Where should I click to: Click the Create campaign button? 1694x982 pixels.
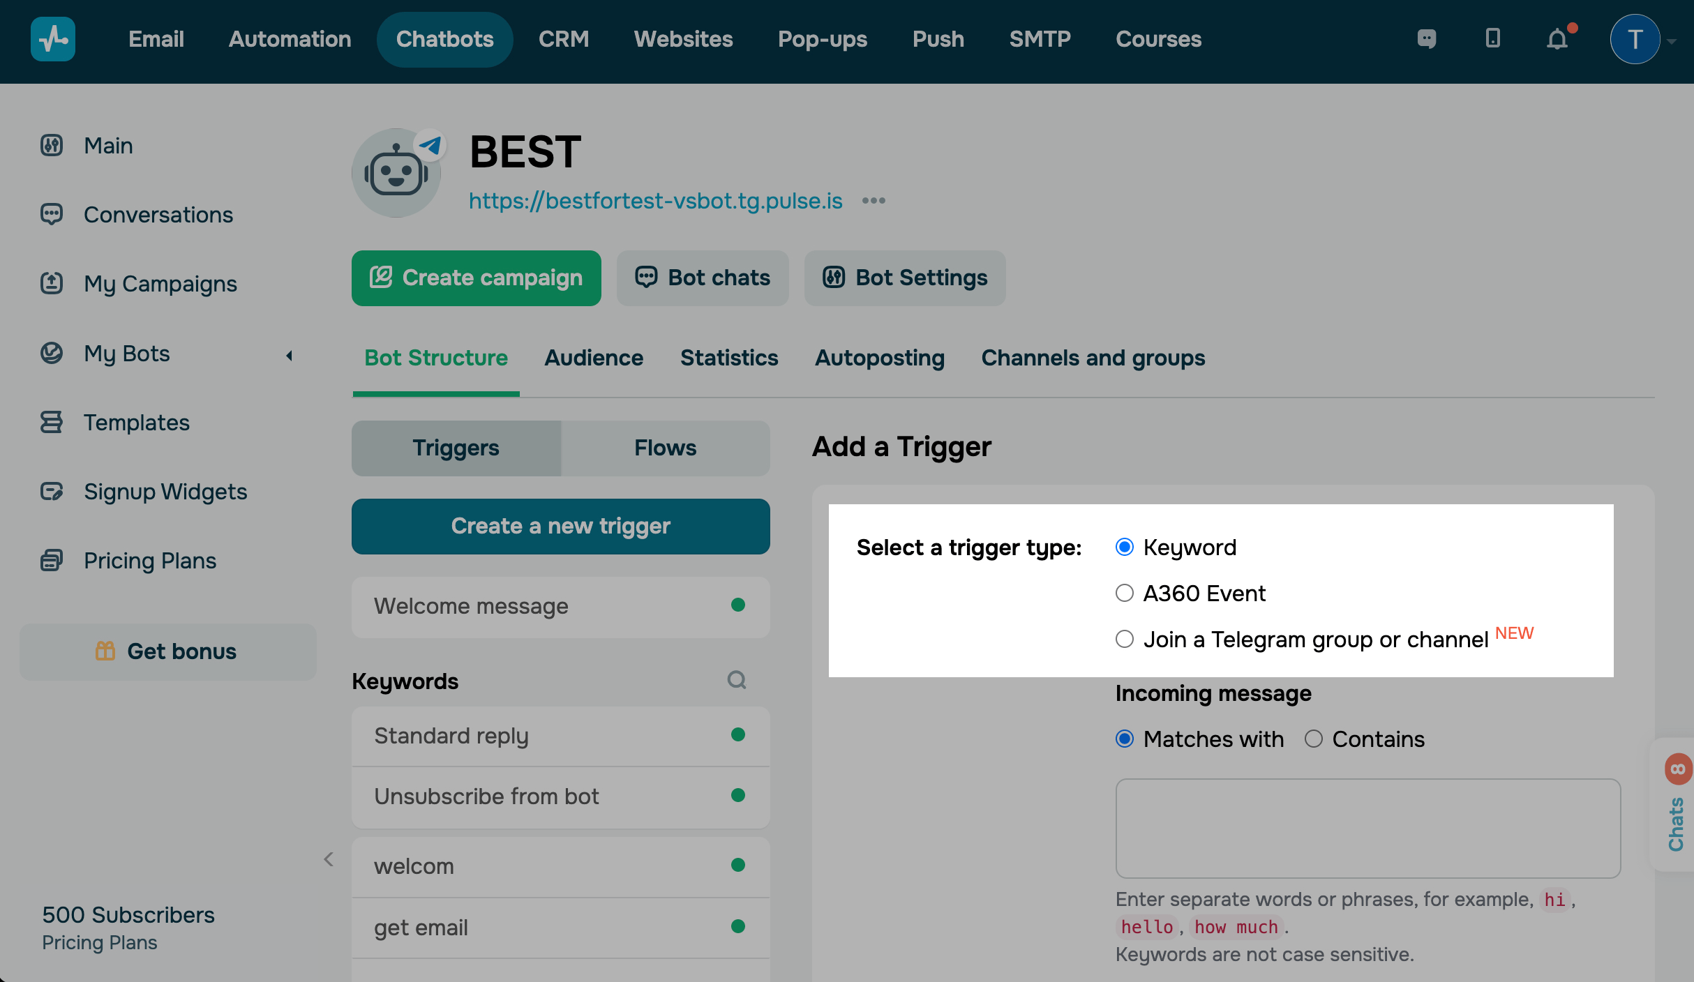pyautogui.click(x=476, y=278)
